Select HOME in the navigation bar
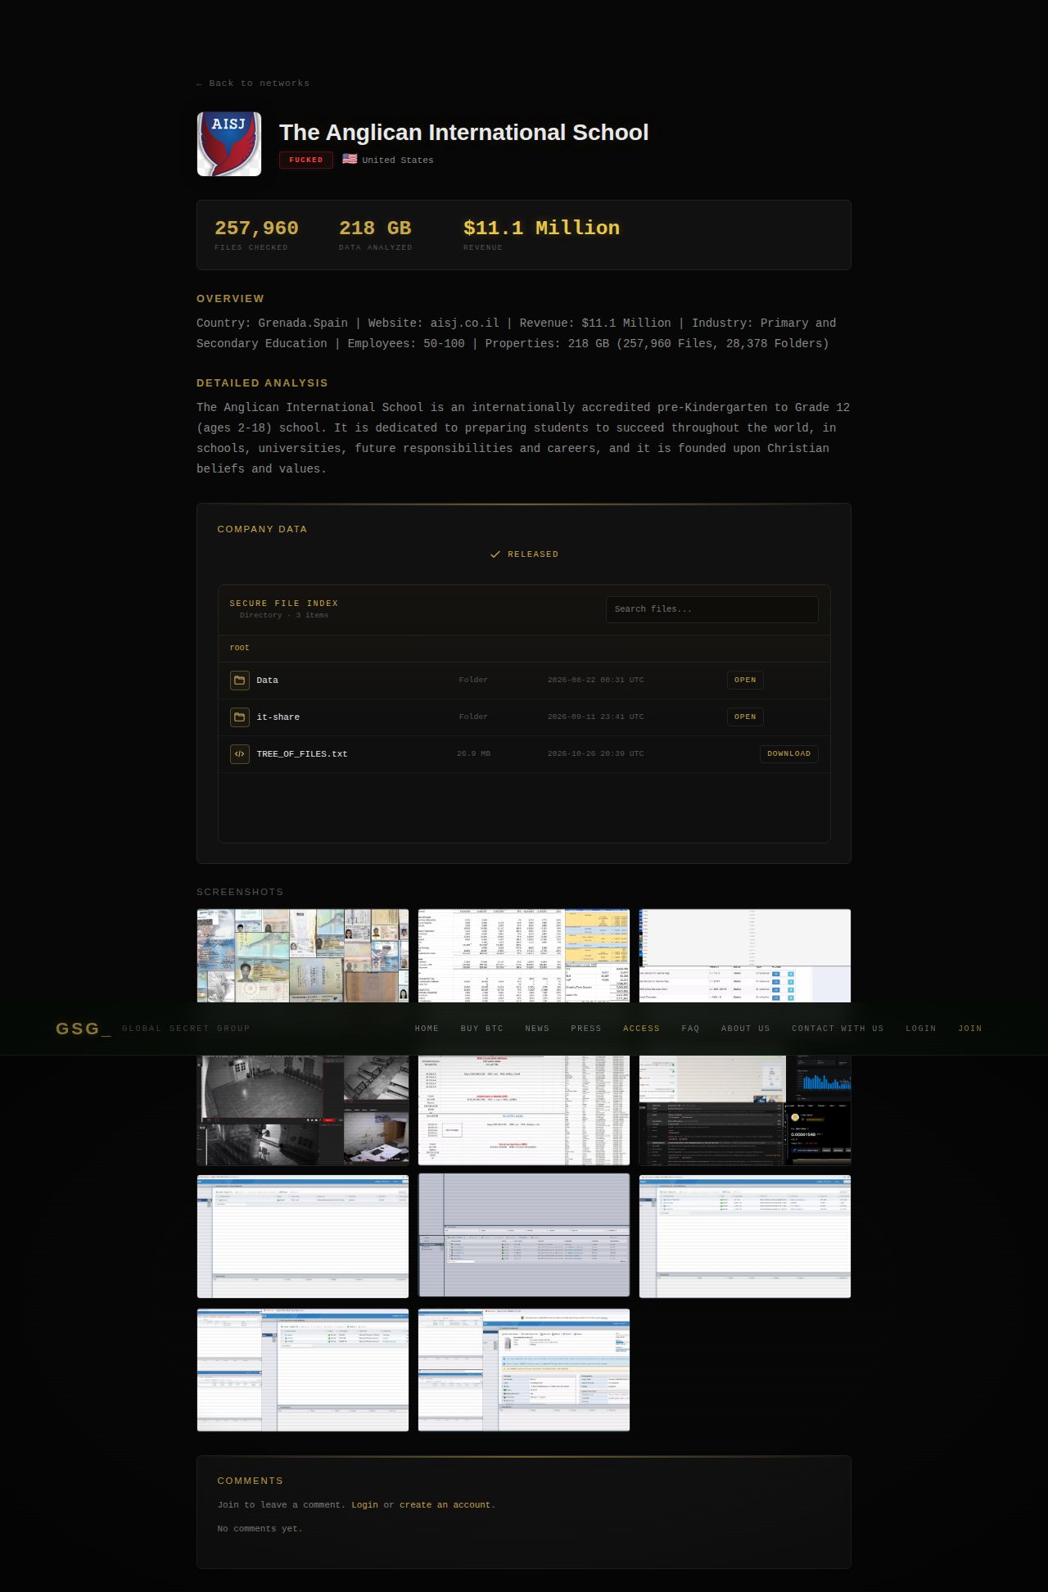The width and height of the screenshot is (1048, 1592). 427,1029
